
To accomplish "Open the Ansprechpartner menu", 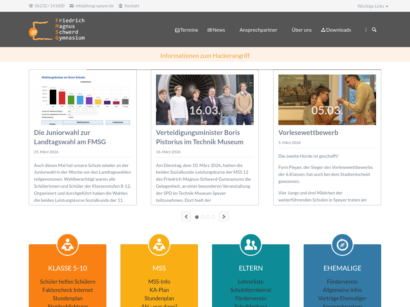I will 258,30.
